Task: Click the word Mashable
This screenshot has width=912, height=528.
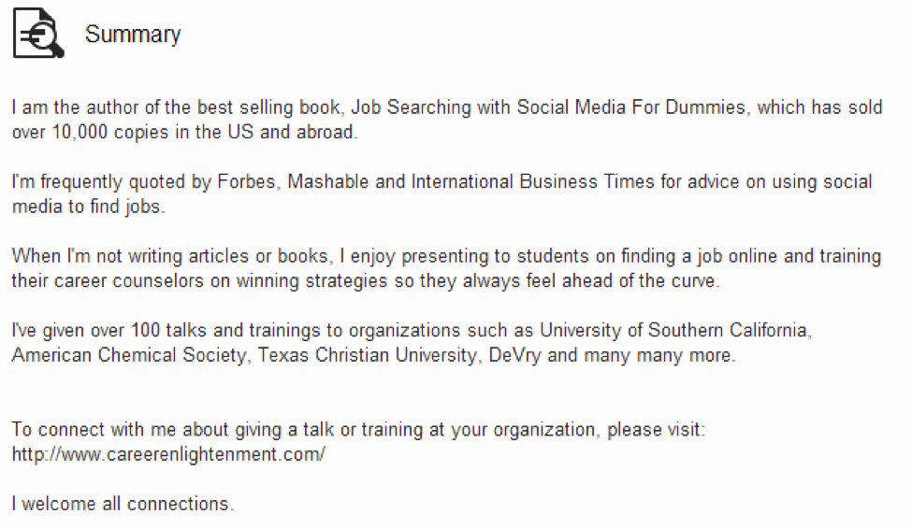Action: pyautogui.click(x=328, y=182)
